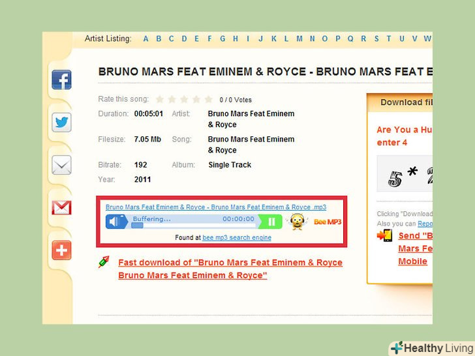Viewport: 475px width, 356px height.
Task: Rate the song two stars
Action: [x=172, y=99]
